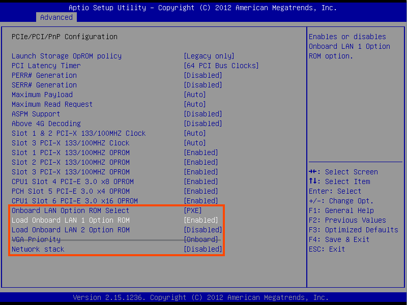Change PCI Latency Timer value
Viewport: 407px width, 305px height.
coord(221,66)
